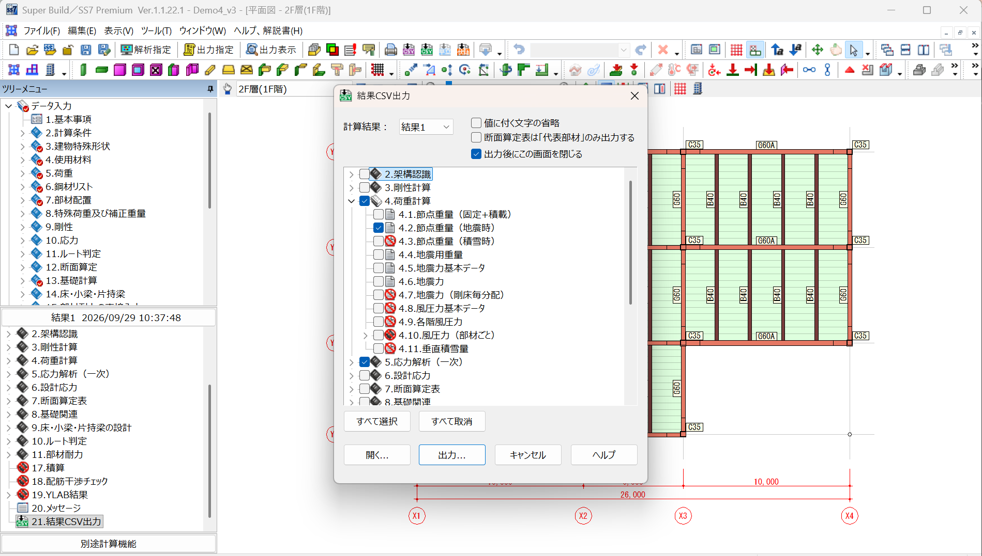The width and height of the screenshot is (982, 556).
Task: Enable 断面算定表は代表部材のみ出力する checkbox
Action: click(x=476, y=137)
